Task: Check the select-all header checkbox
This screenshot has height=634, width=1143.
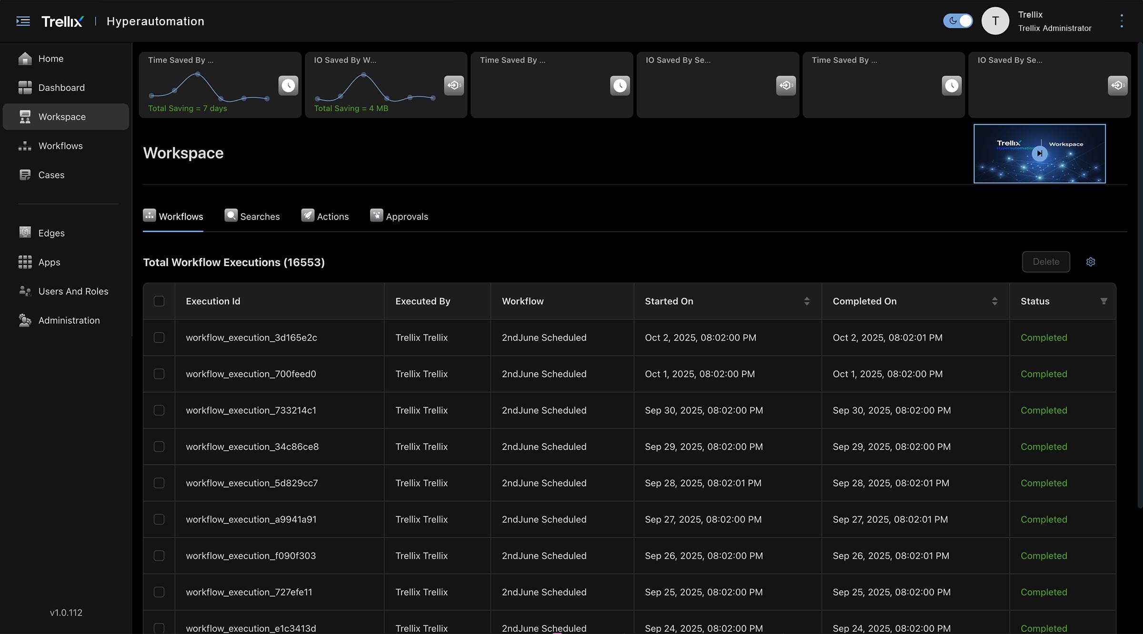Action: tap(159, 301)
